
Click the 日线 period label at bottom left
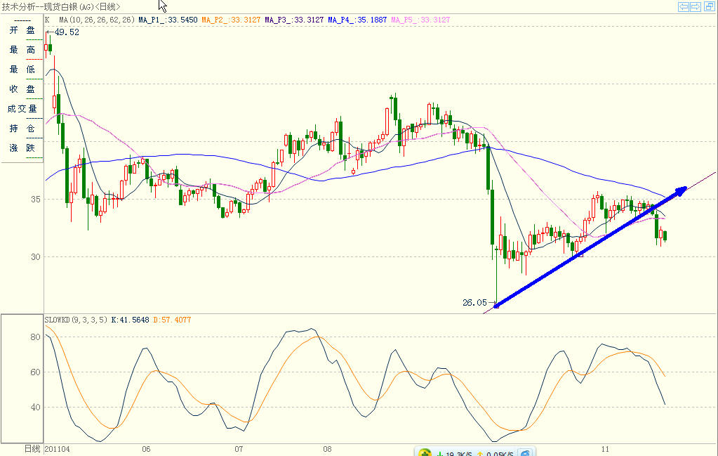tap(32, 449)
